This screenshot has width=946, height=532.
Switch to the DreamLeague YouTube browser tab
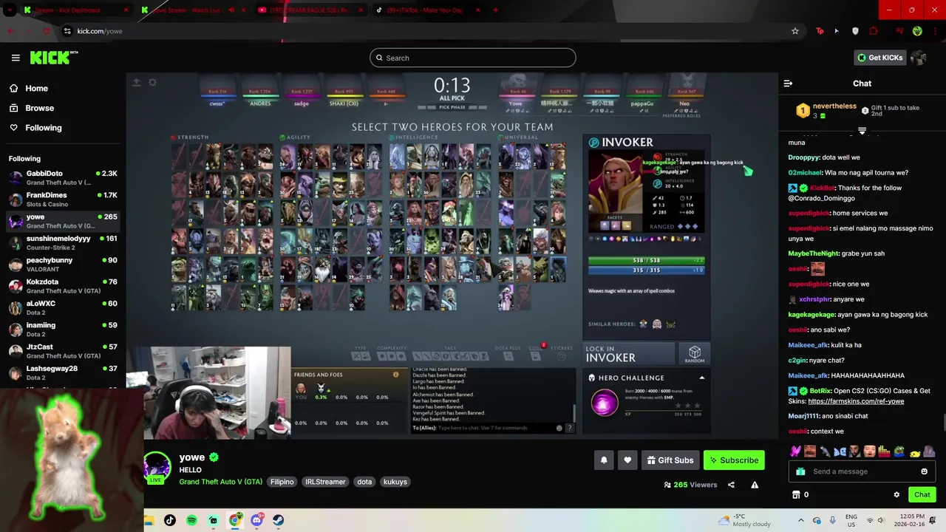pyautogui.click(x=309, y=10)
